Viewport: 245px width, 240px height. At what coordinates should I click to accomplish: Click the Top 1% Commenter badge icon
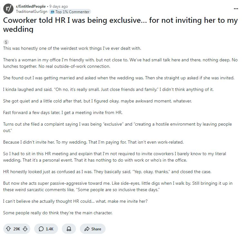pyautogui.click(x=52, y=12)
